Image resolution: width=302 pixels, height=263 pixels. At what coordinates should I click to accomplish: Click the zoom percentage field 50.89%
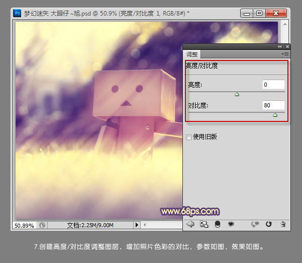[x=24, y=225]
